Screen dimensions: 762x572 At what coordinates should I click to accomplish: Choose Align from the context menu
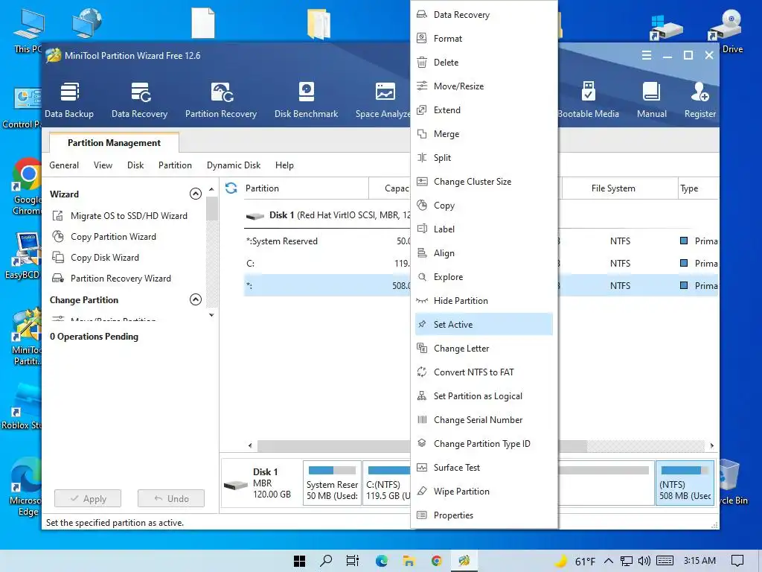pos(484,253)
